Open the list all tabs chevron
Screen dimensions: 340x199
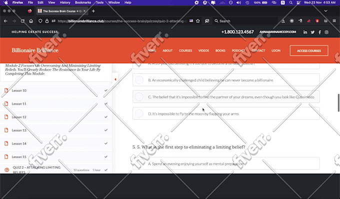click(325, 11)
